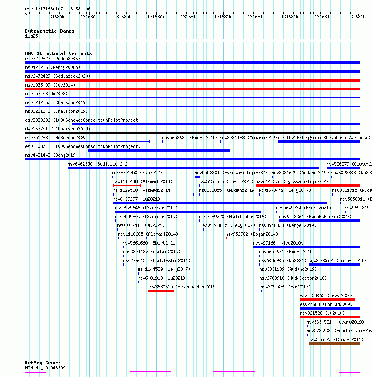Image resolution: width=372 pixels, height=377 pixels.
Task: Click nsv6143376 (ByrskaBishop2022) label
Action: coord(292,181)
